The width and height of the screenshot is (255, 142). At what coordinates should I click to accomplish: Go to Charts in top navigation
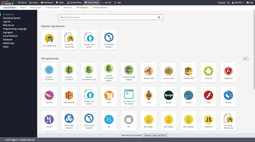pyautogui.click(x=34, y=3)
